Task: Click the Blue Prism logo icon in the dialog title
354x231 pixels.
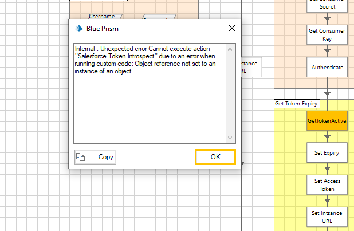Action: click(79, 29)
